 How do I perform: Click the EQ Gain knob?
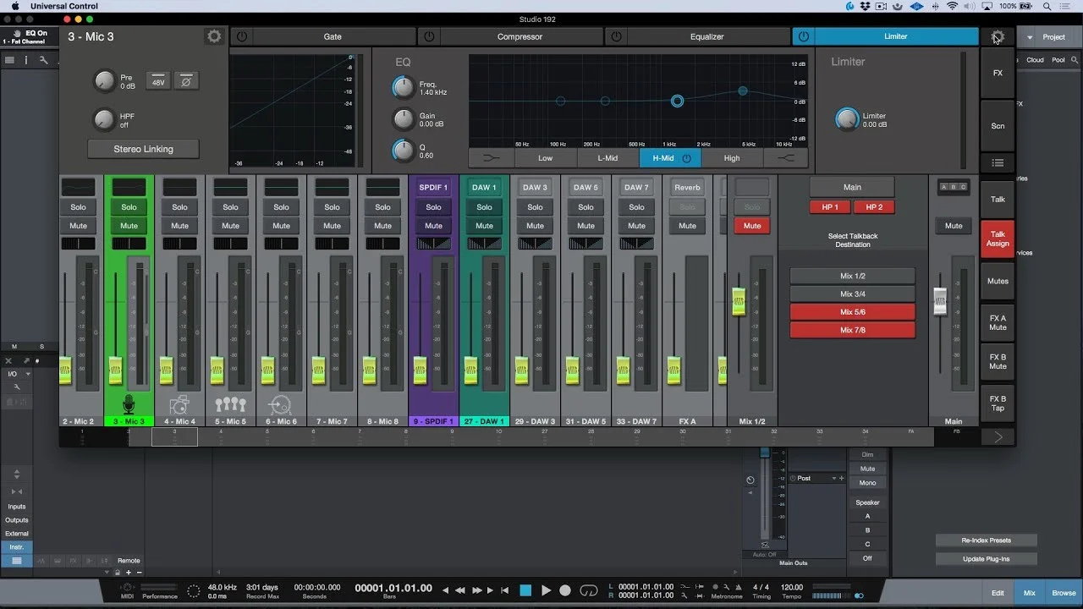[404, 119]
